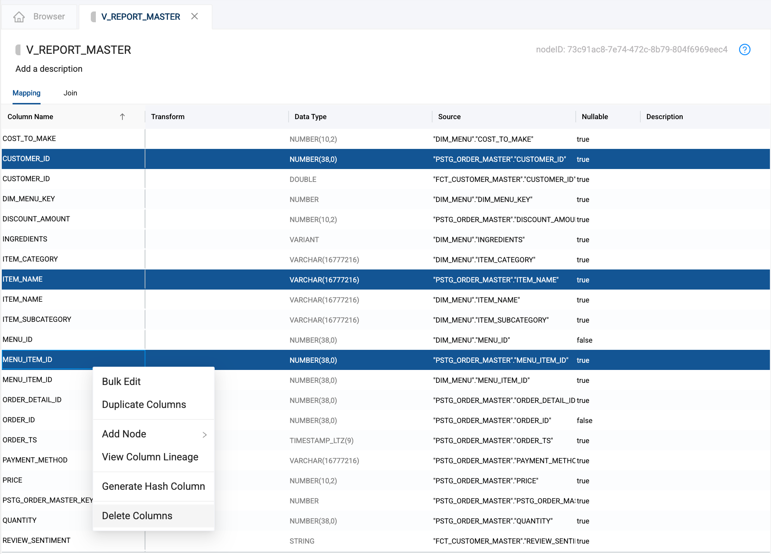Choose Delete Columns in context menu
Viewport: 771px width, 554px height.
pos(137,516)
